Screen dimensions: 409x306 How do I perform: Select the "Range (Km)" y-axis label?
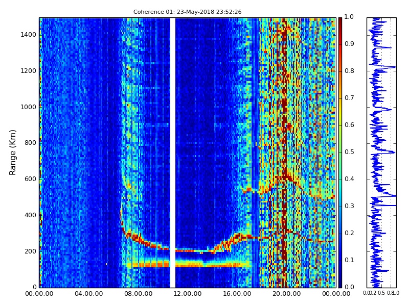click(x=12, y=152)
